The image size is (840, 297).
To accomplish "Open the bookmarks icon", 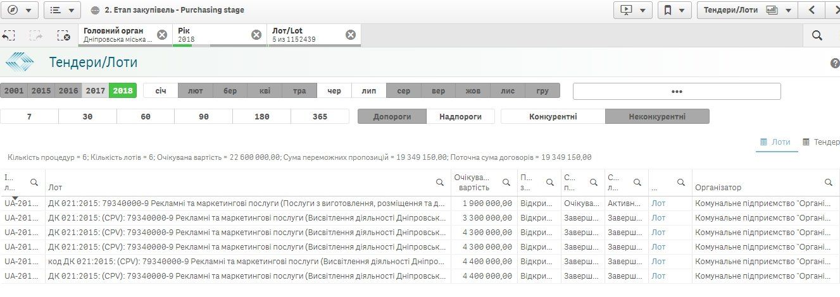I will pyautogui.click(x=667, y=10).
